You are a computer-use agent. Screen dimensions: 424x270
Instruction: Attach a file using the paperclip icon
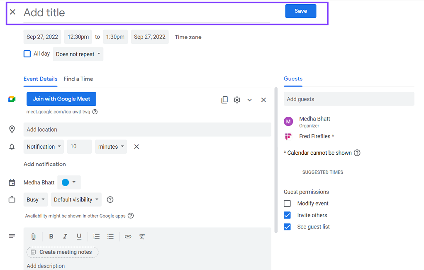click(x=34, y=236)
